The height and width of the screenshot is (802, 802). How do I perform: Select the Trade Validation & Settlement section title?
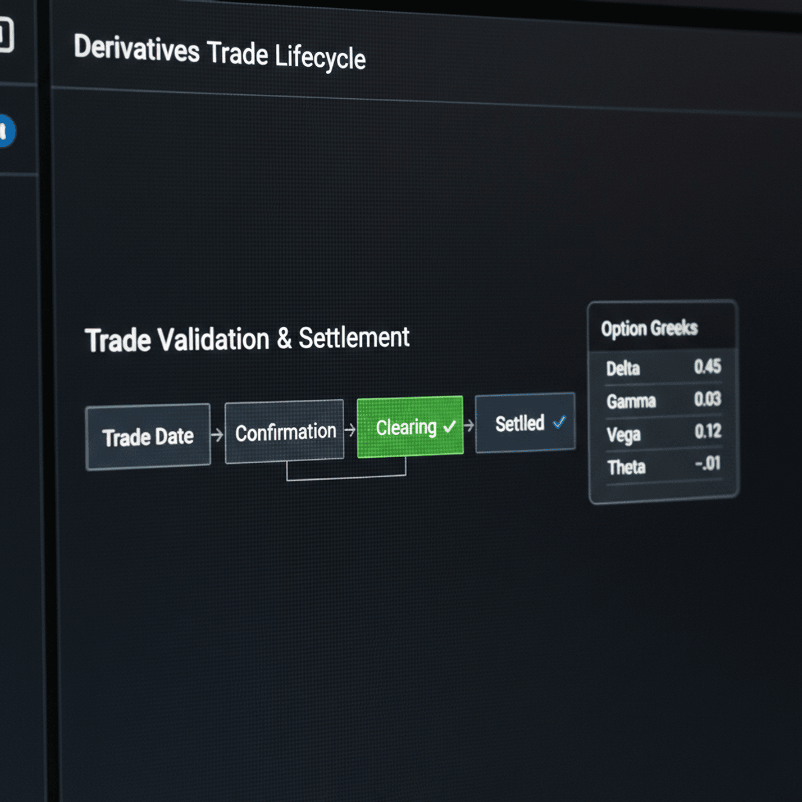[x=248, y=338]
